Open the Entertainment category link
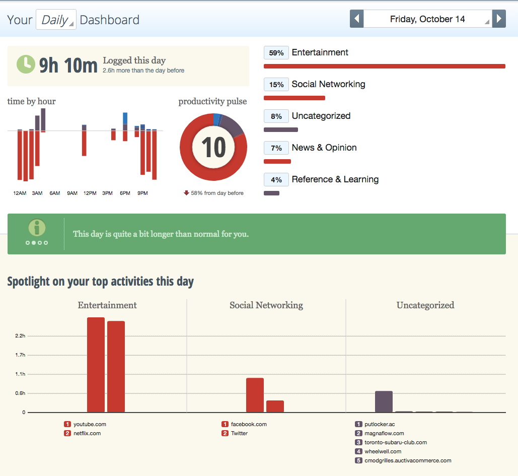The image size is (518, 476). [x=320, y=52]
